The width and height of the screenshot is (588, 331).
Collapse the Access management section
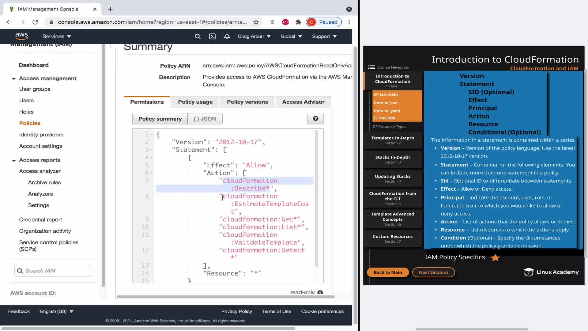pos(14,78)
